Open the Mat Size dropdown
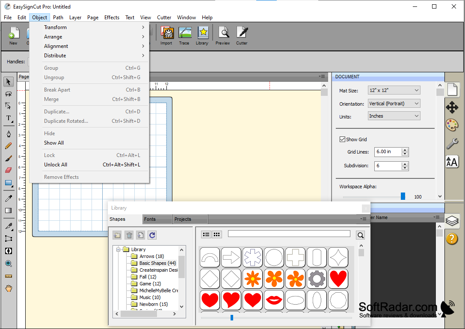Screen dimensions: 465x329 (394, 90)
